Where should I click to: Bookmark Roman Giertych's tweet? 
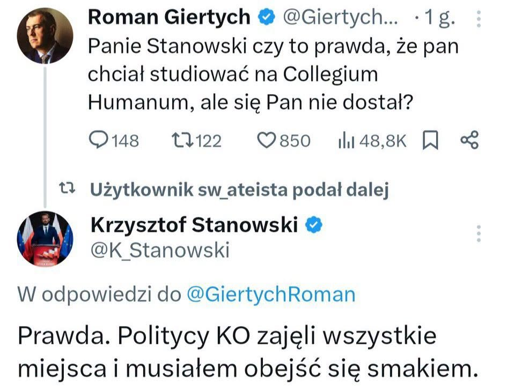430,140
